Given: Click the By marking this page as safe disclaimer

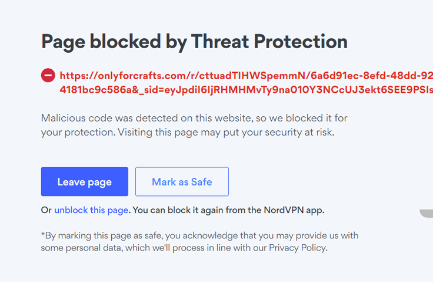Looking at the screenshot, I should coord(199,236).
